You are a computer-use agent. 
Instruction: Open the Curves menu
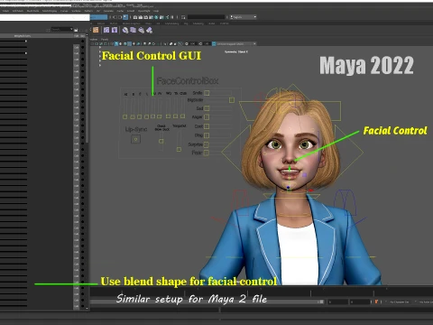64,11
